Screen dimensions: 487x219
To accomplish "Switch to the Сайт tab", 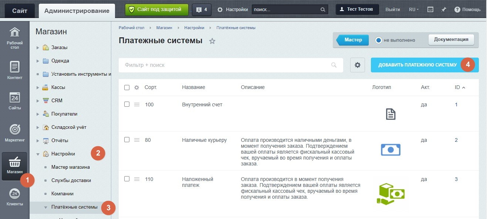I will 20,11.
